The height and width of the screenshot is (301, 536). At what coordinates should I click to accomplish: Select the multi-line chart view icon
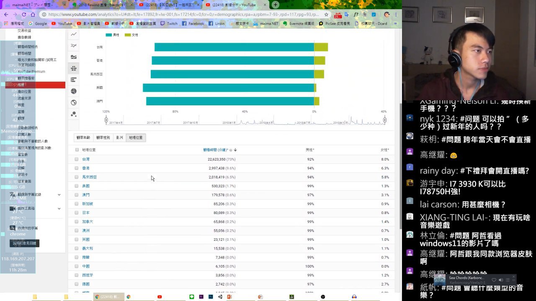74,46
